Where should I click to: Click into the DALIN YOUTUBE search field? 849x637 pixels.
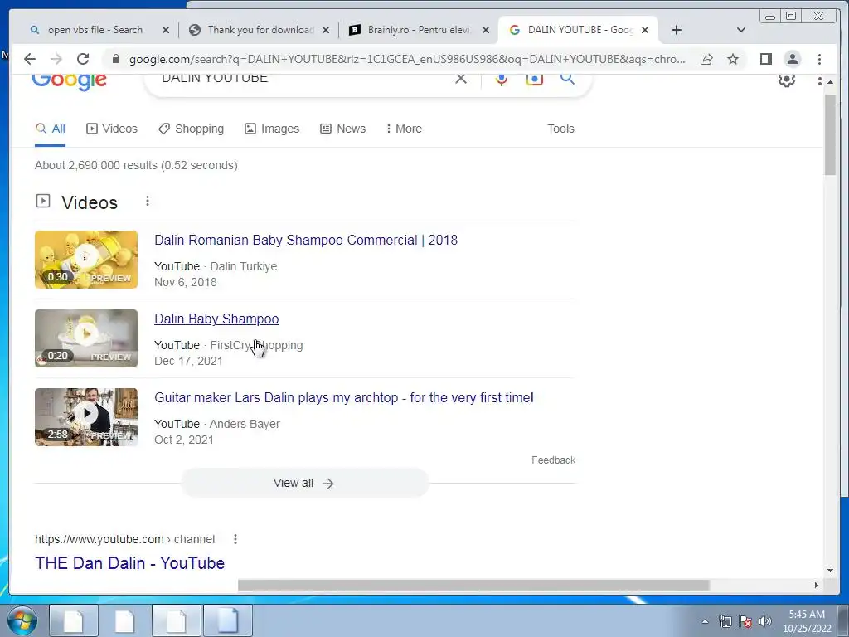[x=303, y=79]
